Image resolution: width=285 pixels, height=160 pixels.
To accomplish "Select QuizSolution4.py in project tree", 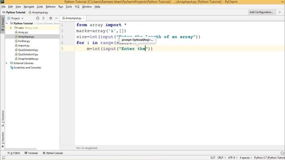I will pyautogui.click(x=28, y=50).
